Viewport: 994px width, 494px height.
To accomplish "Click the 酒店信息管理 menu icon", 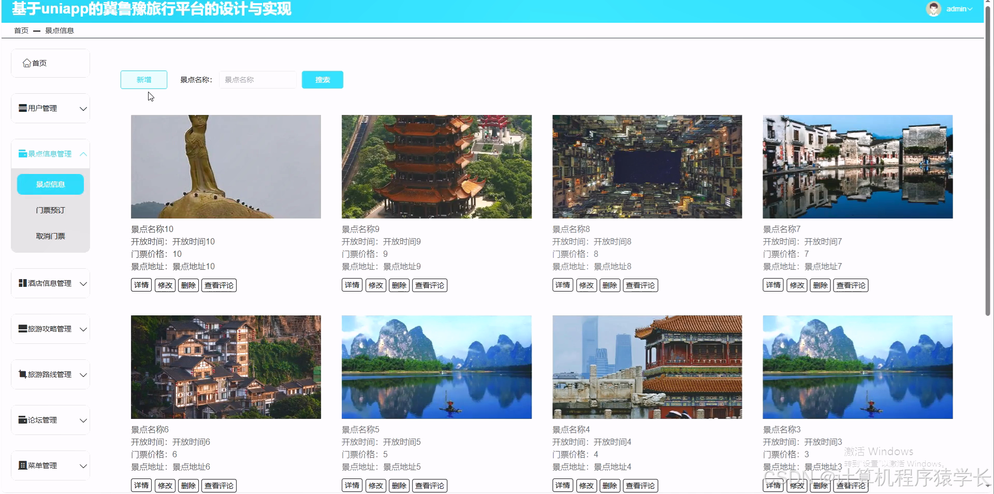I will click(x=23, y=283).
